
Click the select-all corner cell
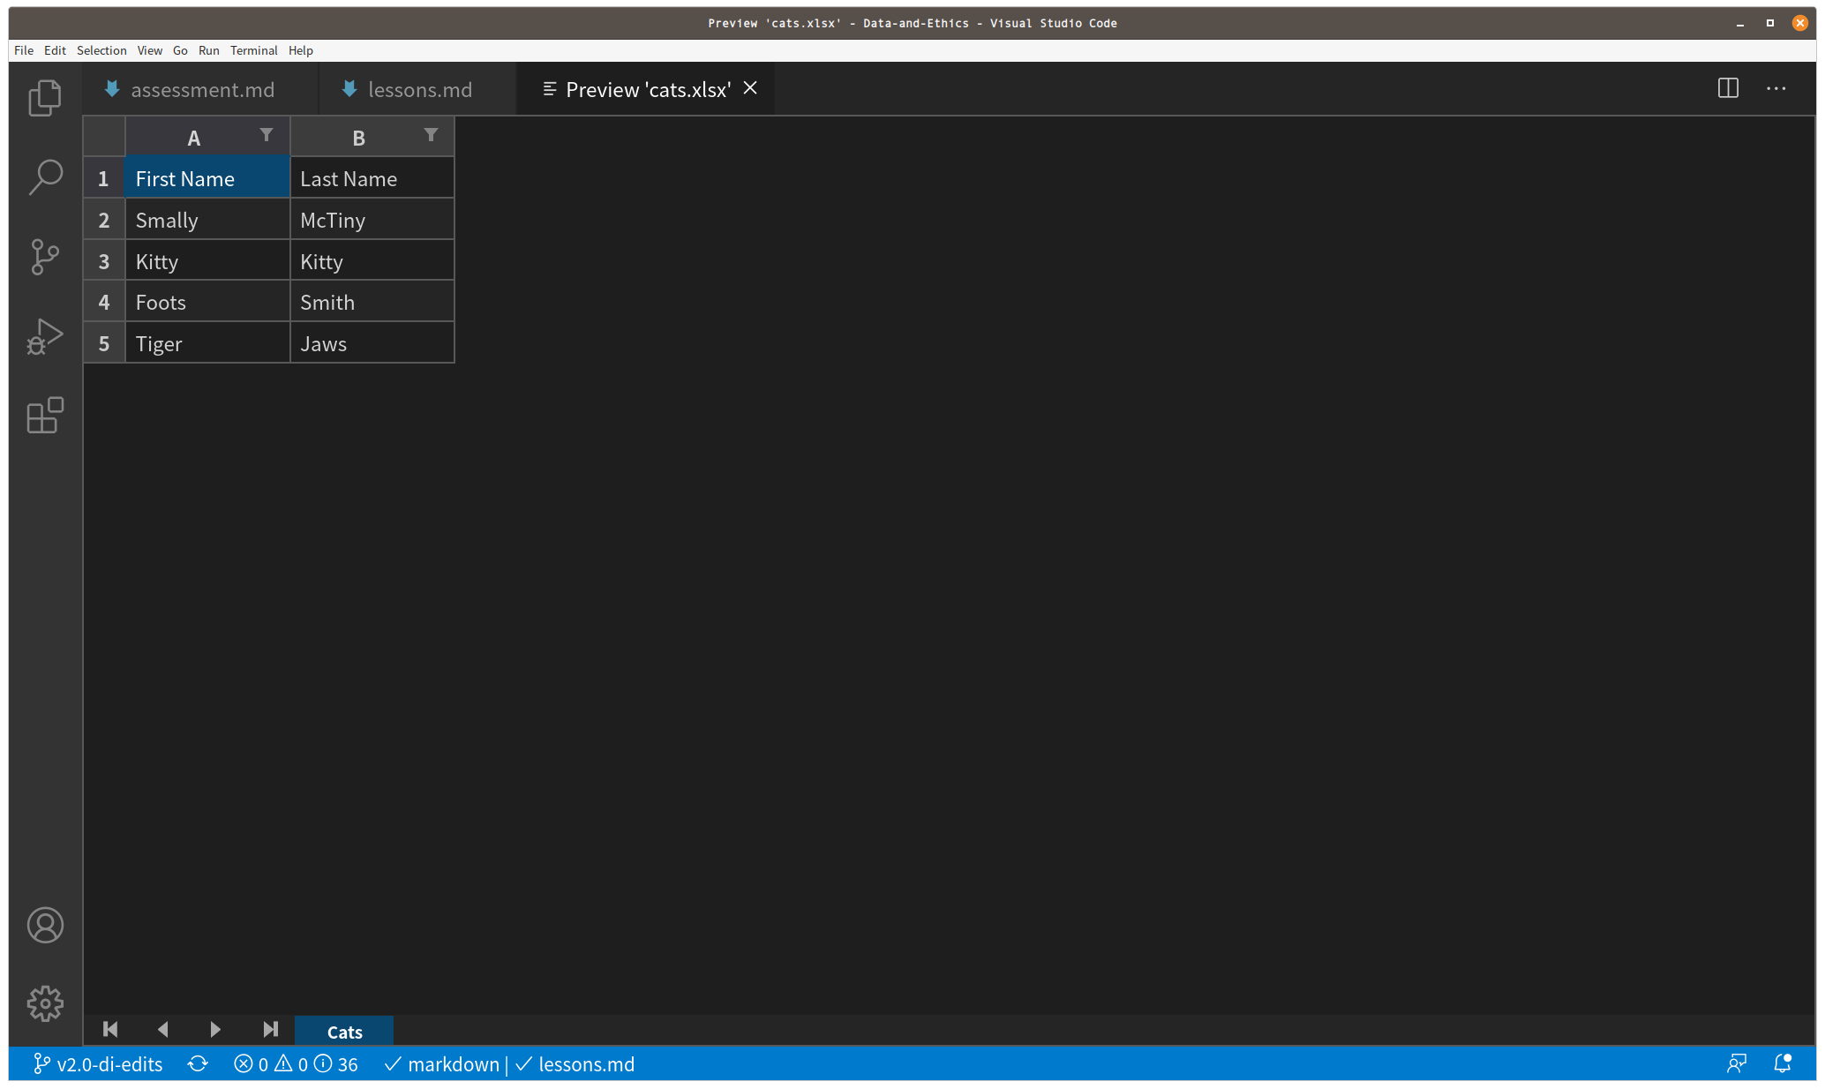pyautogui.click(x=104, y=137)
